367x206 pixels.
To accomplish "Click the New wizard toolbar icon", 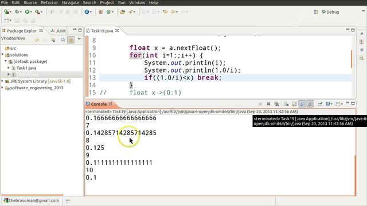I will pos(6,21).
